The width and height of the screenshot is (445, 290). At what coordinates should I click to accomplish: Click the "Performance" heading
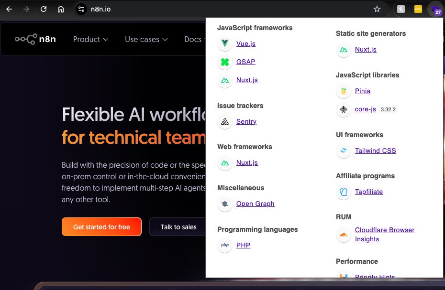point(357,261)
